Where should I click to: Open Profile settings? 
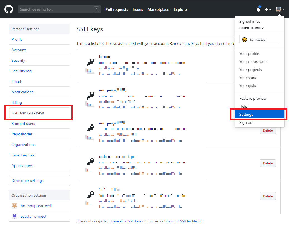coord(39,39)
